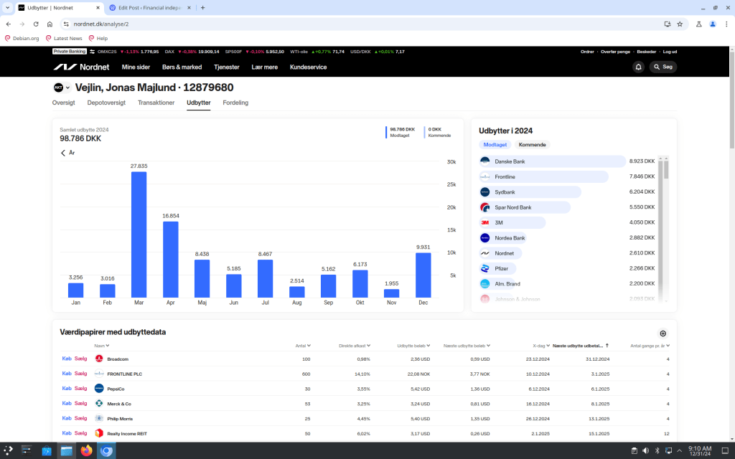Select the Modtaget filter pill
This screenshot has width=735, height=459.
pos(495,145)
